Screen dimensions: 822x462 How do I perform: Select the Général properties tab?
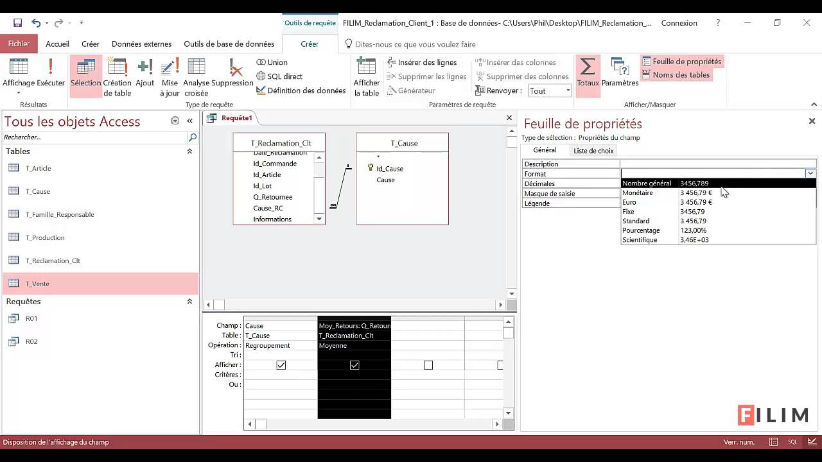[x=545, y=150]
